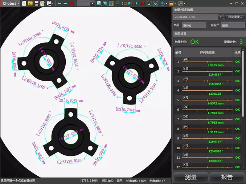Image resolution: width=246 pixels, height=184 pixels.
Task: Click the red stop icon in toolbar
Action: coord(143,3)
